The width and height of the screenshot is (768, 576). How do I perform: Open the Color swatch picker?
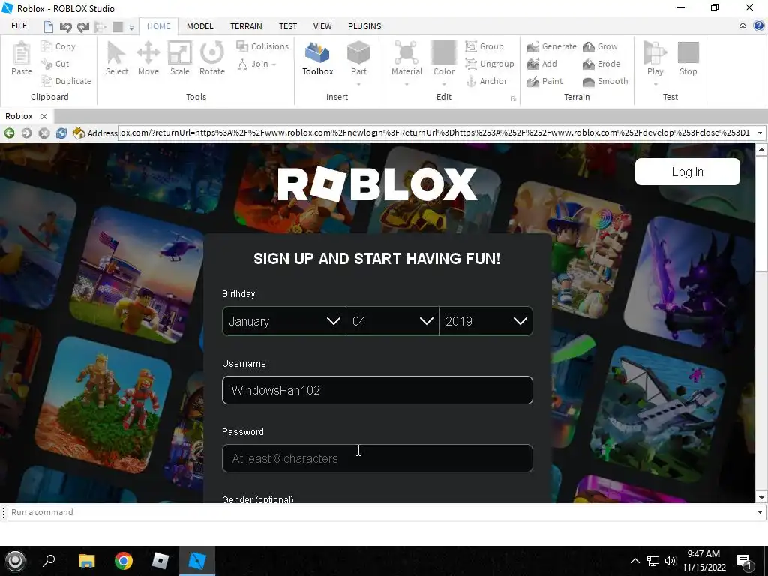pyautogui.click(x=444, y=58)
